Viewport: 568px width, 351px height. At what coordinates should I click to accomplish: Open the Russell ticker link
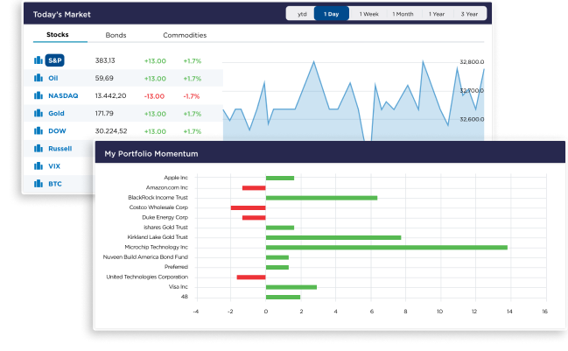coord(60,149)
